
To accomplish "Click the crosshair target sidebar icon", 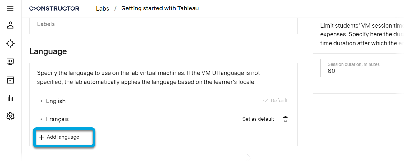I will [10, 44].
